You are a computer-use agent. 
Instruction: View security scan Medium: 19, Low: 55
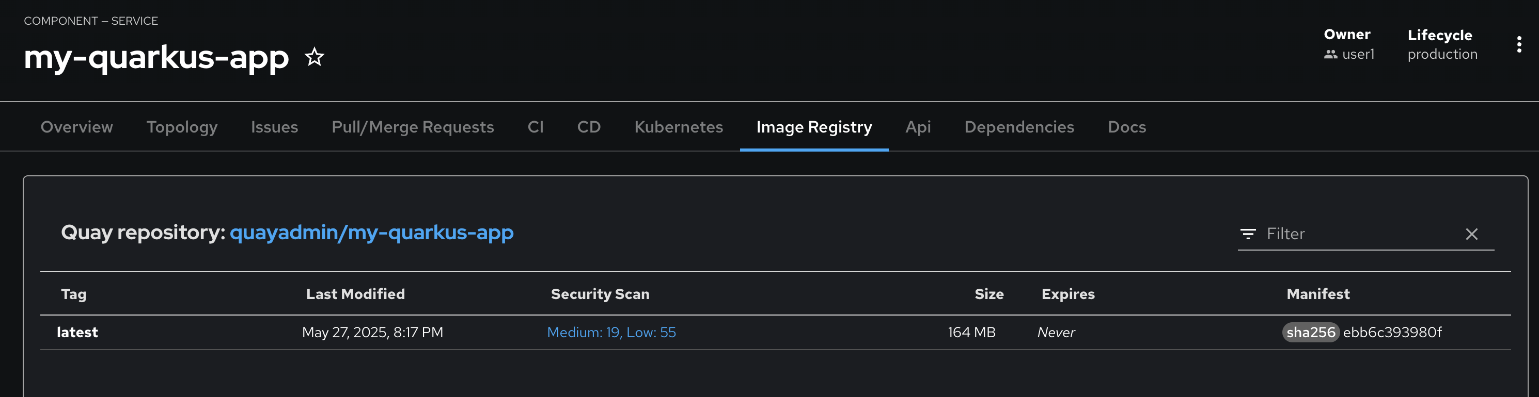pos(611,333)
